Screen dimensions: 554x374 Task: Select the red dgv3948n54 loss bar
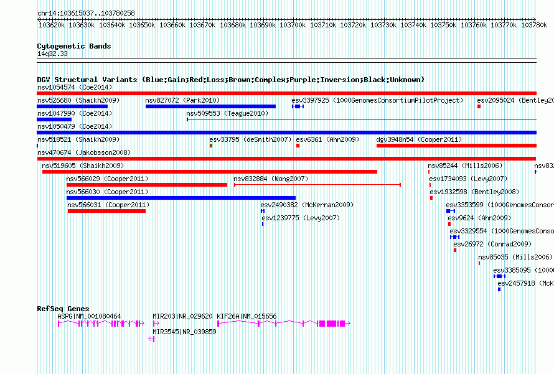(x=456, y=146)
